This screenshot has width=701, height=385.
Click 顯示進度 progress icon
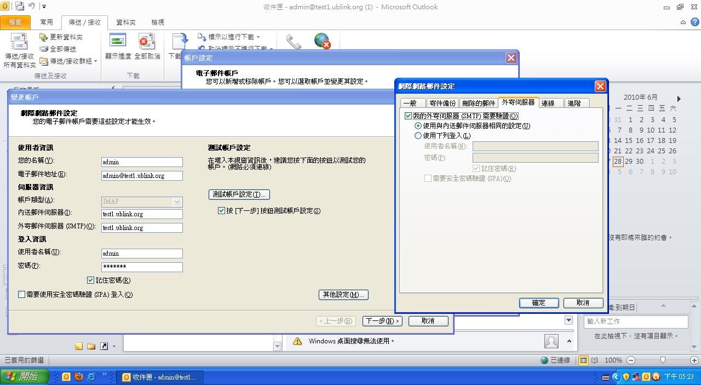tap(118, 43)
